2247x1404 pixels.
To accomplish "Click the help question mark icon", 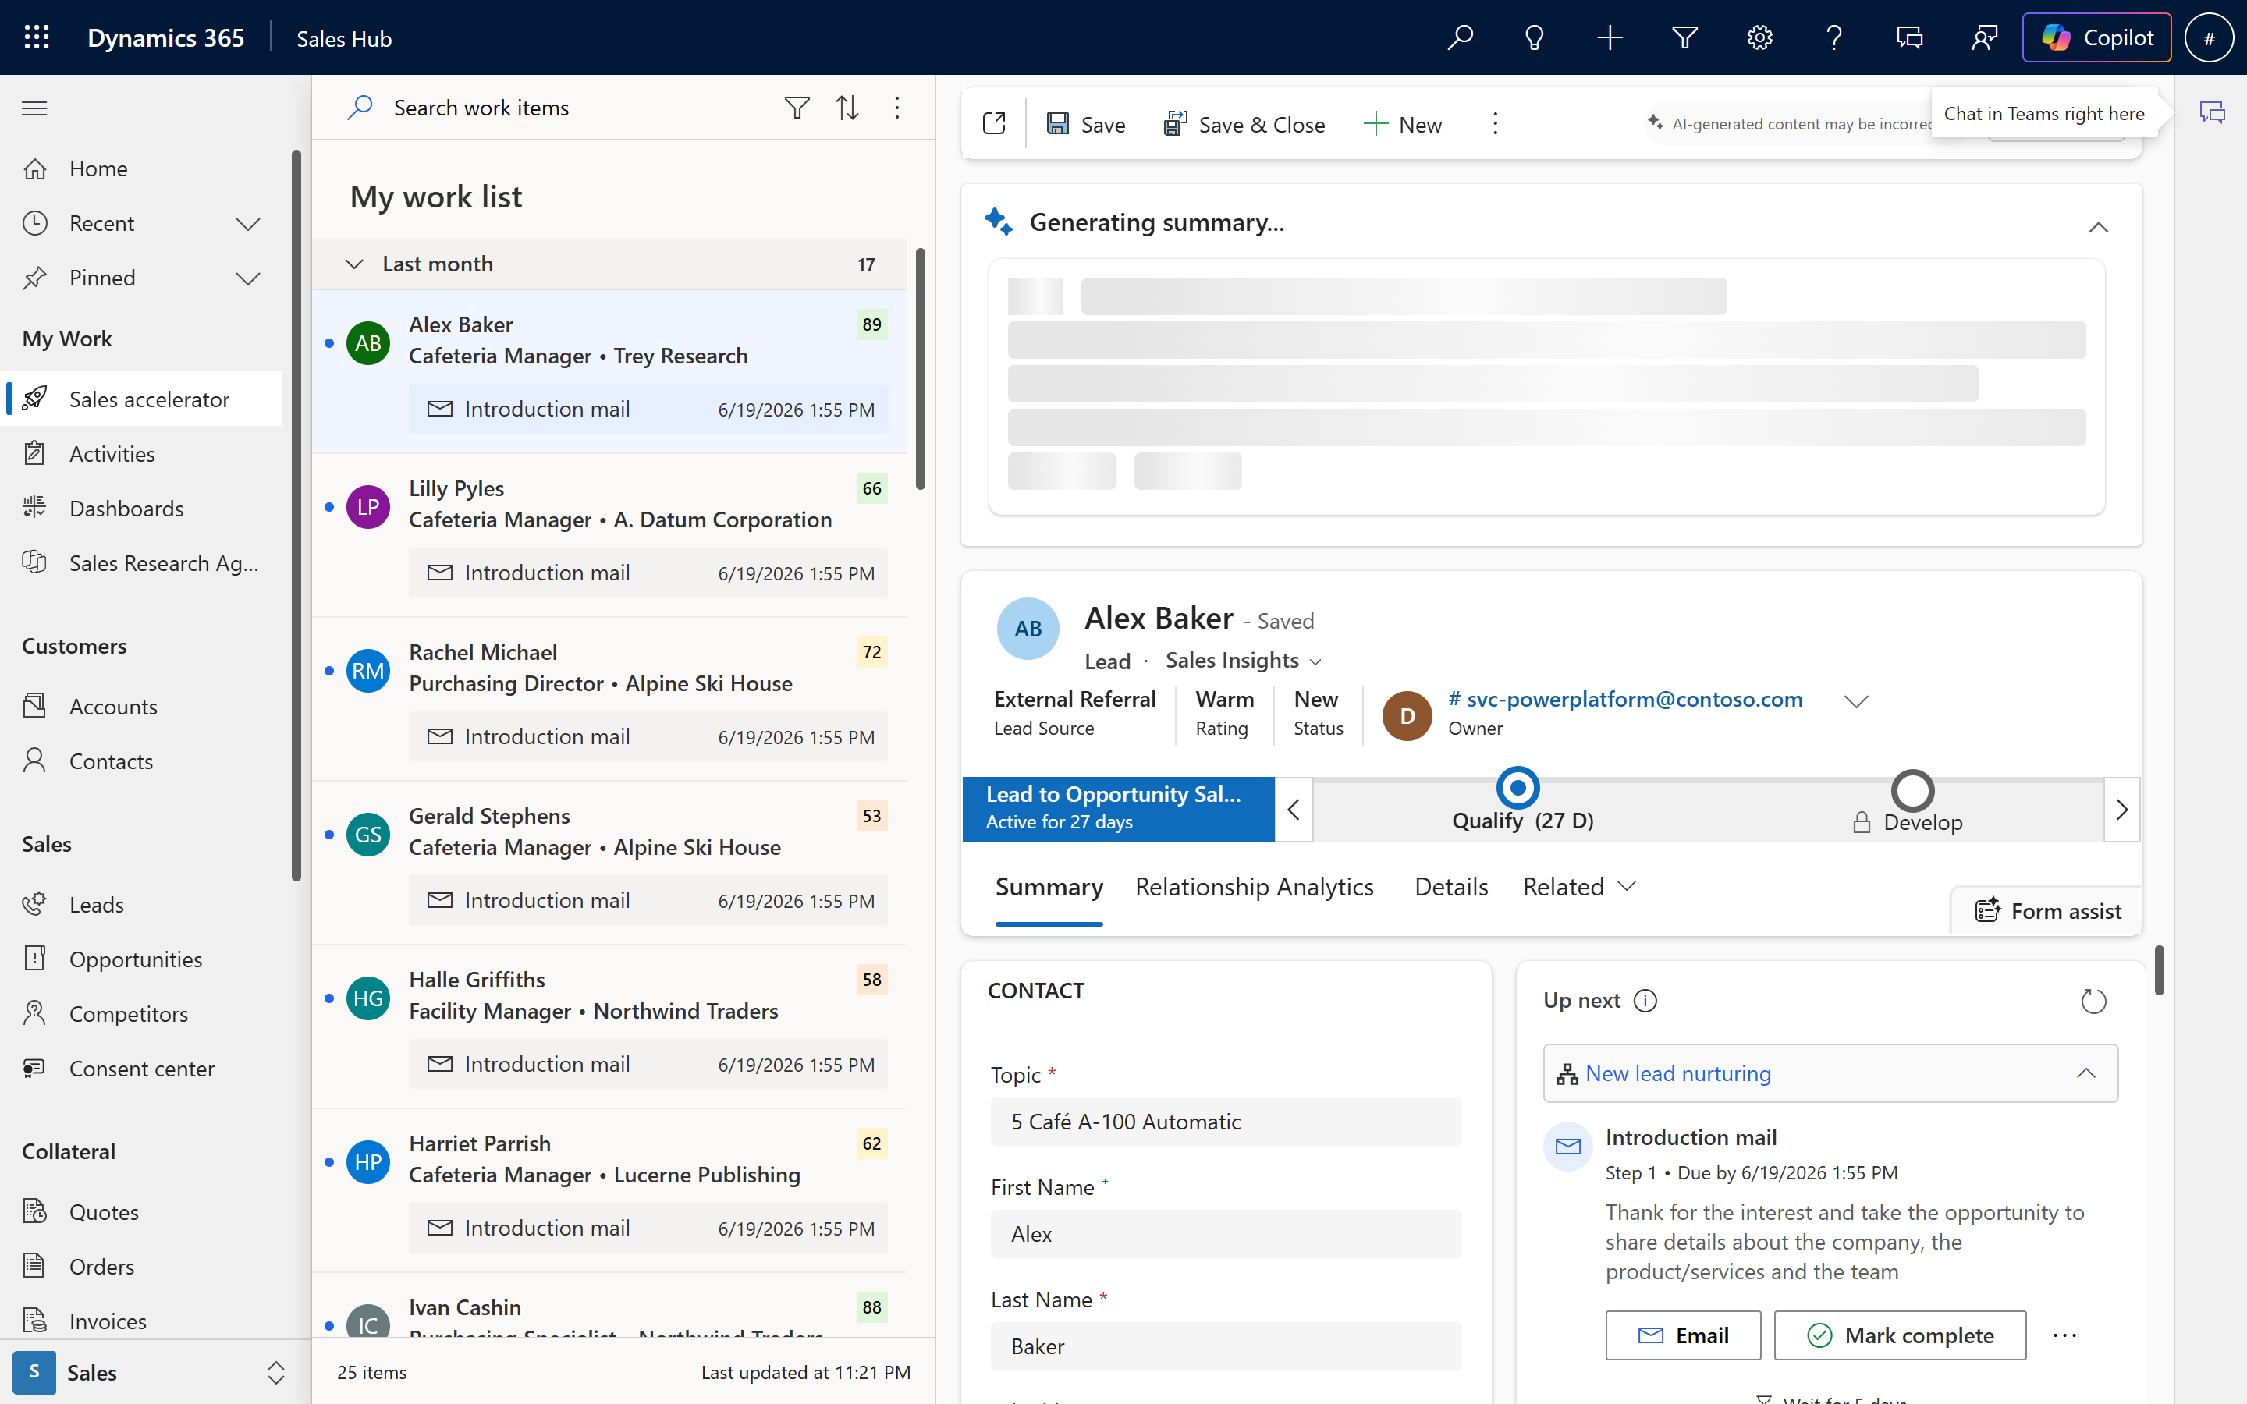I will 1833,38.
